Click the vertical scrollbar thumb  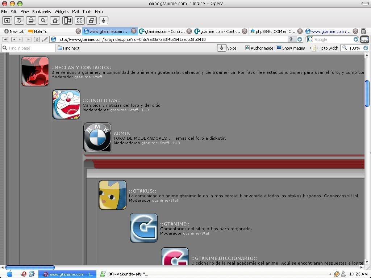(367, 94)
